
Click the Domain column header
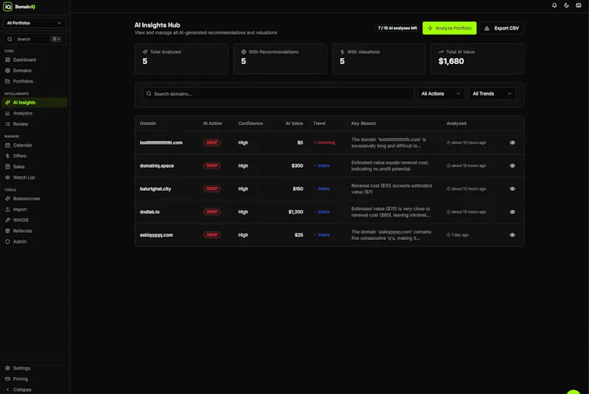click(148, 124)
